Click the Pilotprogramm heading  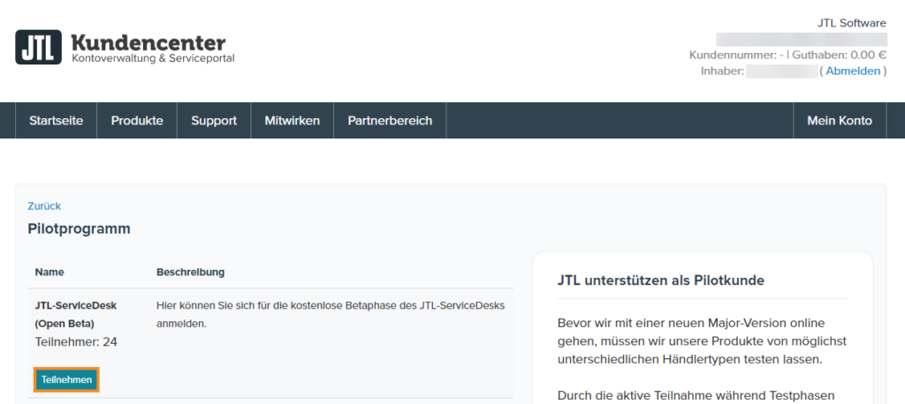(80, 228)
